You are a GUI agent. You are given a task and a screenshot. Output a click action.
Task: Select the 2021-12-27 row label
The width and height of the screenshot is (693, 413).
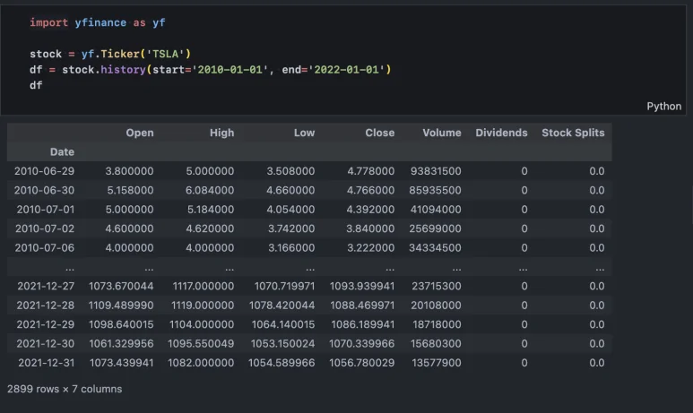pos(45,286)
